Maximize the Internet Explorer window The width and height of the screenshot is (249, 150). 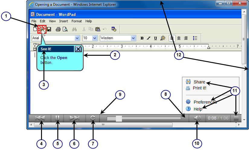point(228,3)
